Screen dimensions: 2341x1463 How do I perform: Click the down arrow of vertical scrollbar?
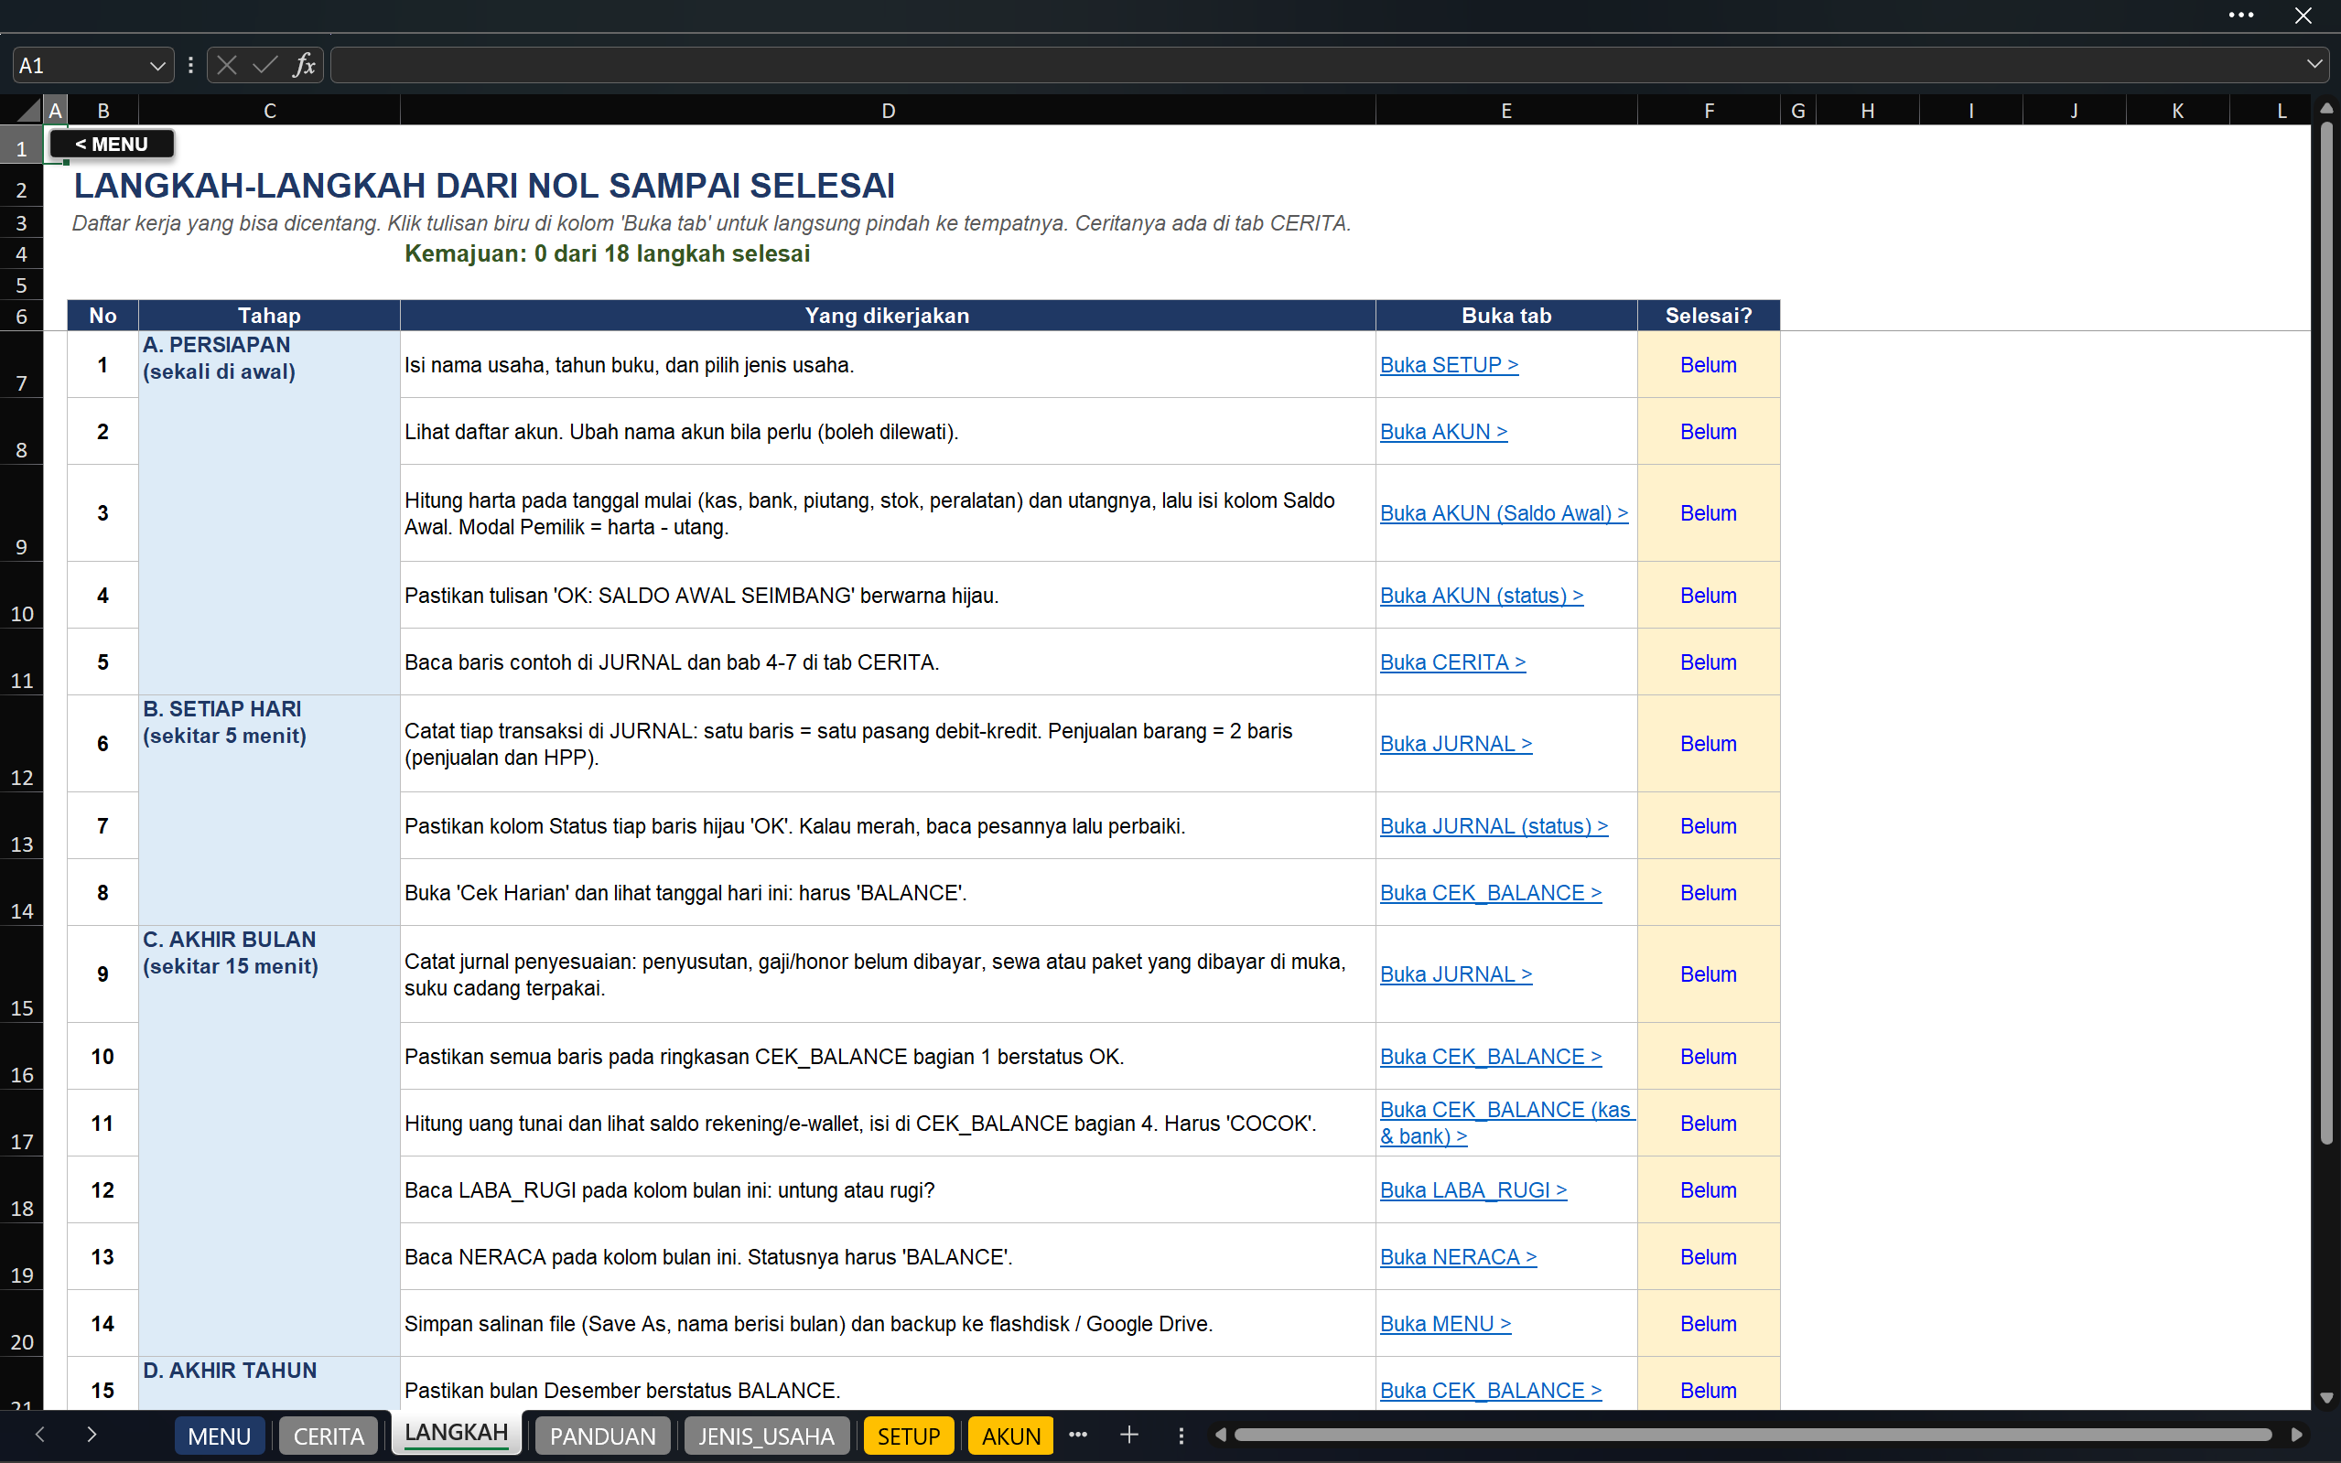tap(2326, 1397)
